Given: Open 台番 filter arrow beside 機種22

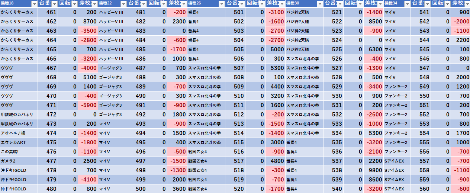Looking at the screenshot, I should [x=143, y=4].
